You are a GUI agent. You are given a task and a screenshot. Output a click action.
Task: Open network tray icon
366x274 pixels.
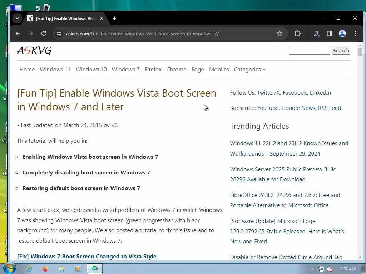point(321,269)
